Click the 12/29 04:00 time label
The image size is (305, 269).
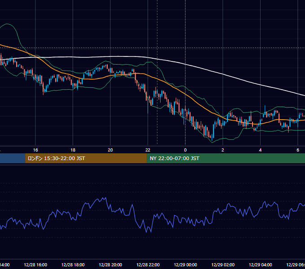(x=261, y=265)
